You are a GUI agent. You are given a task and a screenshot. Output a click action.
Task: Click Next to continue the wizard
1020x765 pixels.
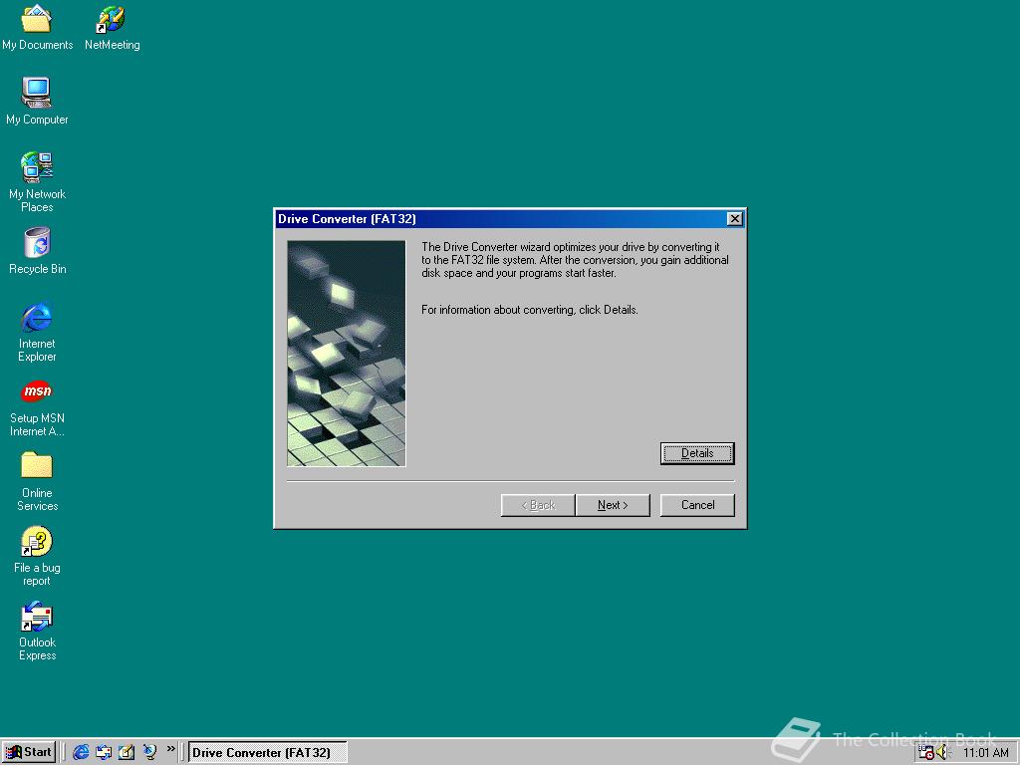pyautogui.click(x=613, y=505)
